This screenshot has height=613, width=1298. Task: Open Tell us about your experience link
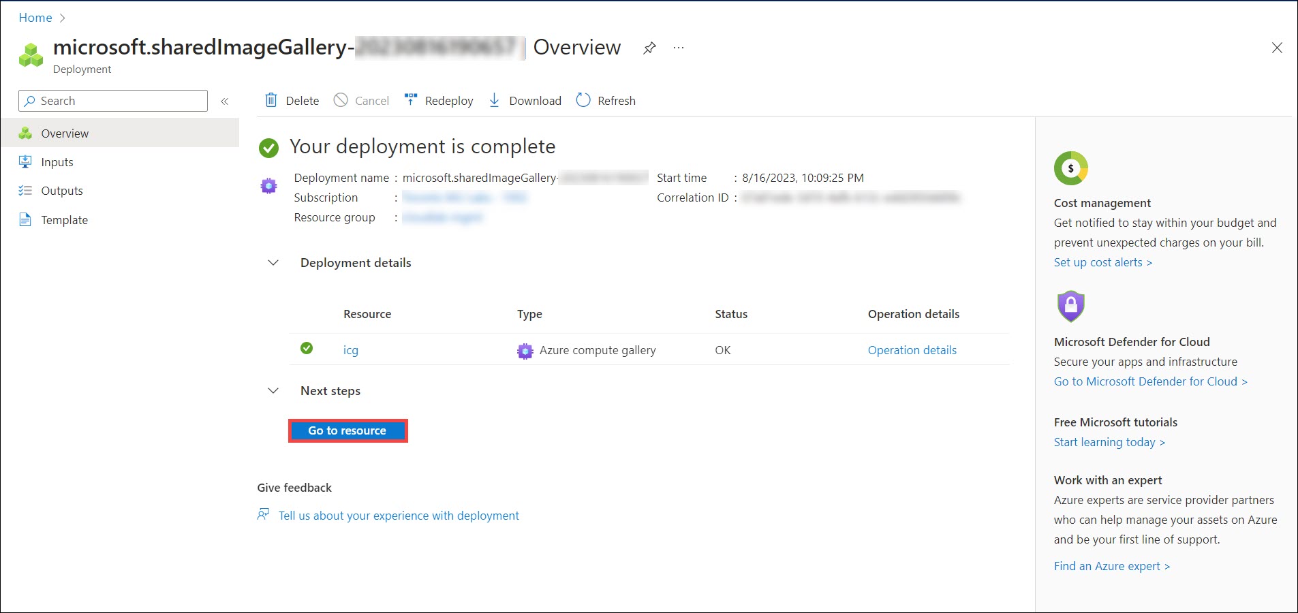tap(399, 516)
